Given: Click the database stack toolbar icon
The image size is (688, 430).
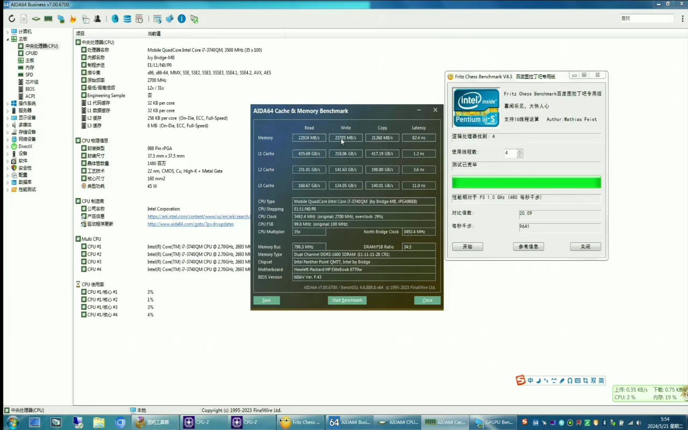Looking at the screenshot, I should tap(127, 19).
